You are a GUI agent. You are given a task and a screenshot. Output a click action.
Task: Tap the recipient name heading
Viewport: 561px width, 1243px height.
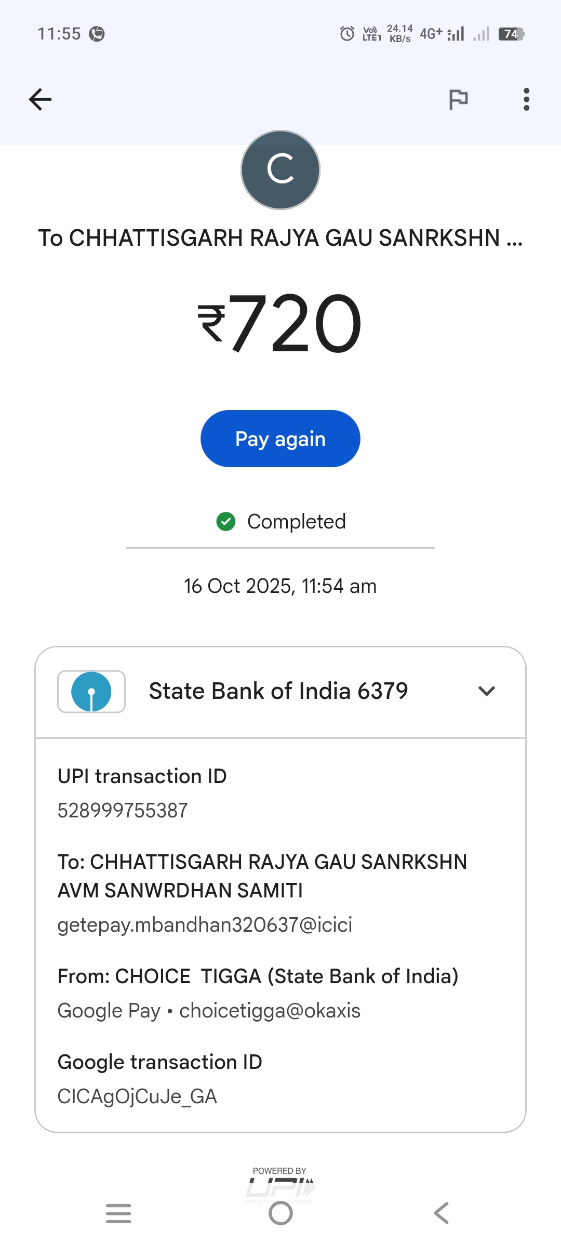pyautogui.click(x=280, y=238)
